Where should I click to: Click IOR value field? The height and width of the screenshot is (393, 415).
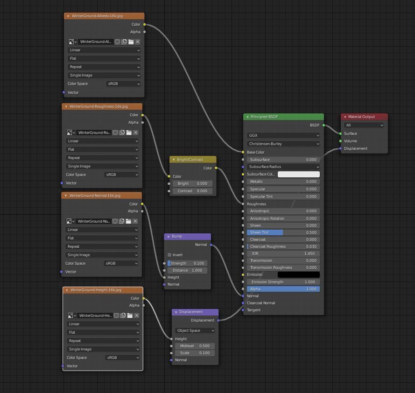(283, 253)
